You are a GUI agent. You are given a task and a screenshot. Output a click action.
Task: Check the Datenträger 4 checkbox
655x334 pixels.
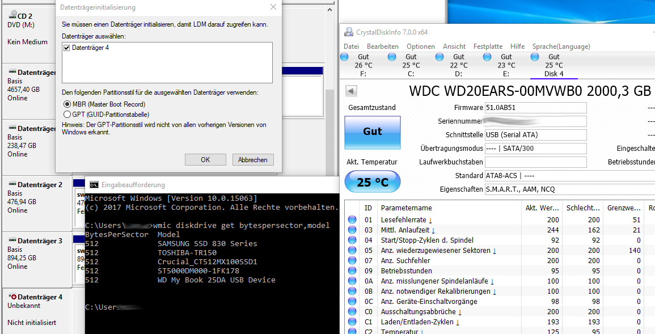click(x=66, y=48)
